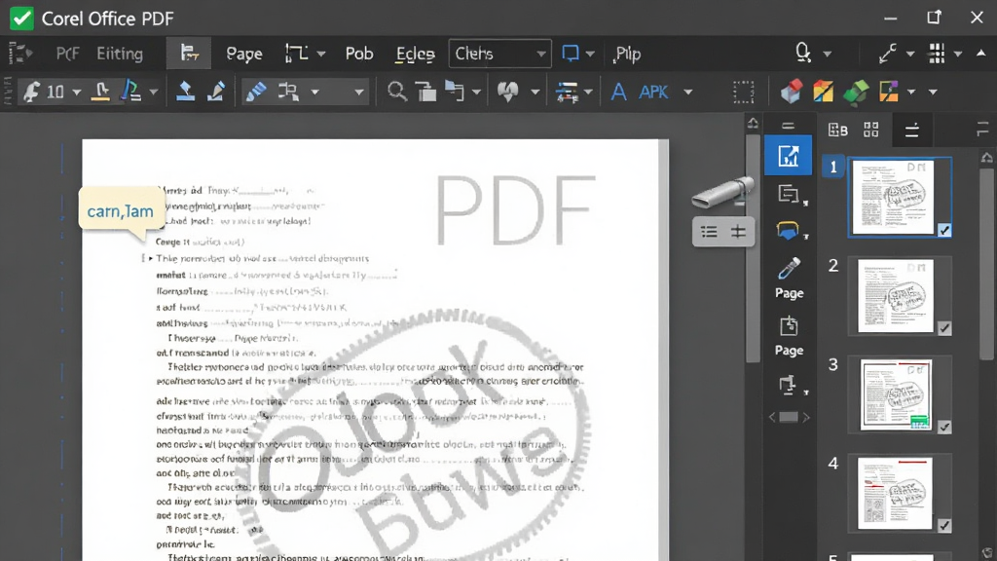Select the dashed marquee selection tool
Screen dimensions: 997x561
743,93
